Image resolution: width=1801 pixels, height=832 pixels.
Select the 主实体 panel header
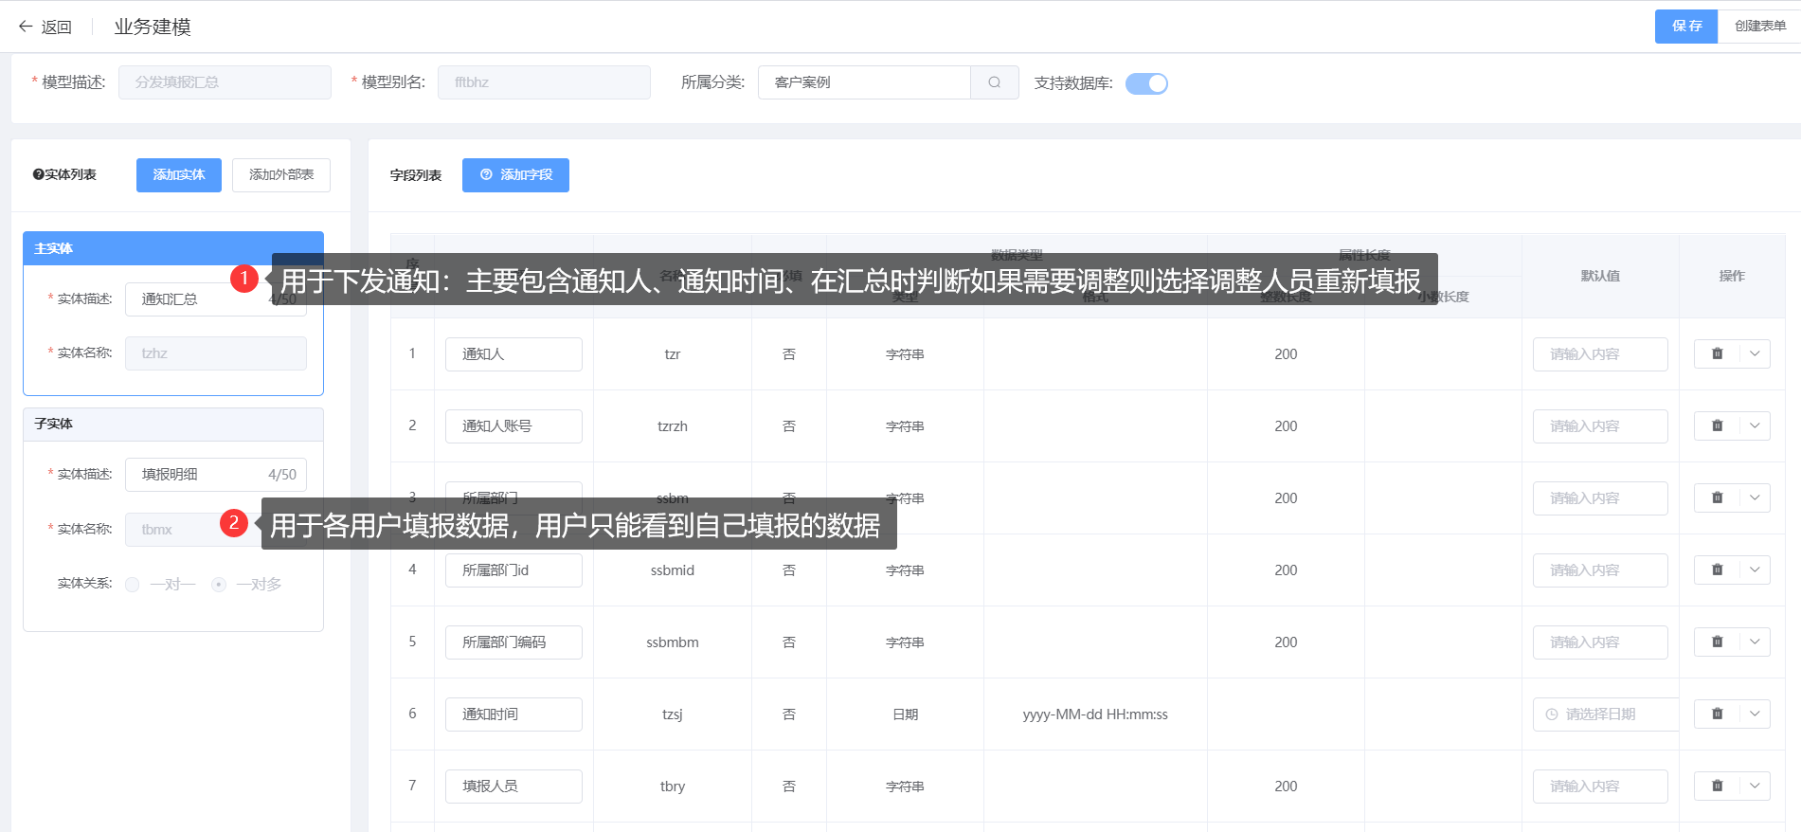(173, 248)
